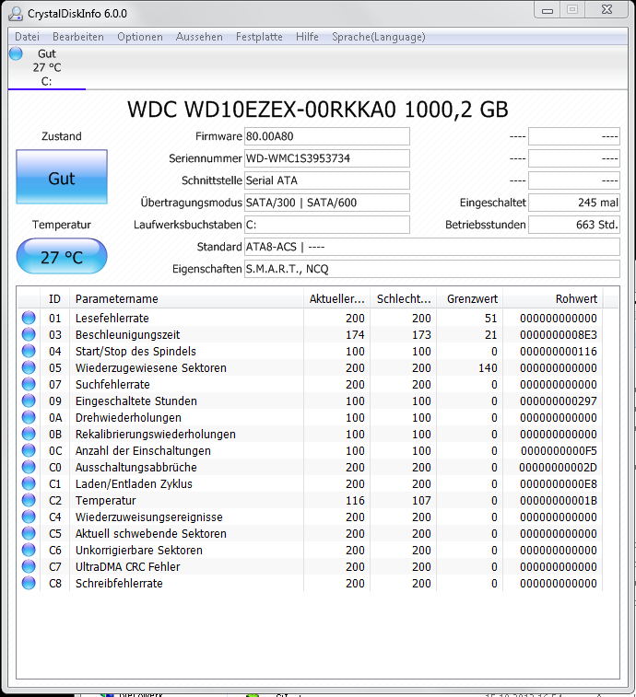Click the Firmware field 80.00A80

click(326, 136)
